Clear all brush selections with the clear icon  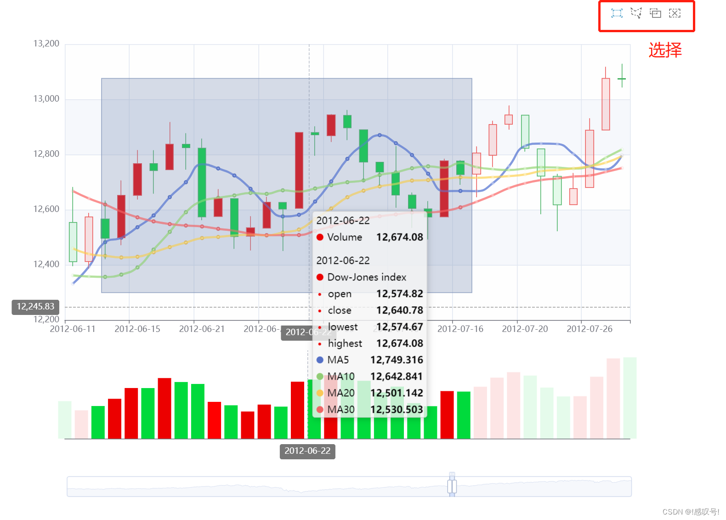675,13
